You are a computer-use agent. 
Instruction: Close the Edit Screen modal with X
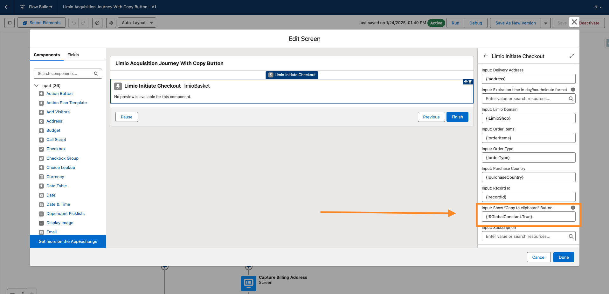(x=574, y=22)
